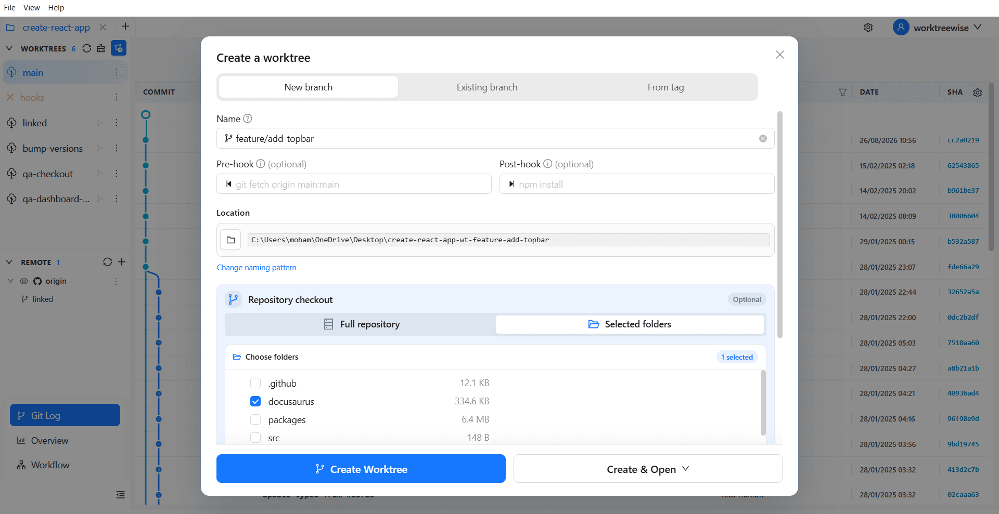Viewport: 999px width, 514px height.
Task: Click the worktreewise user avatar
Action: click(901, 28)
